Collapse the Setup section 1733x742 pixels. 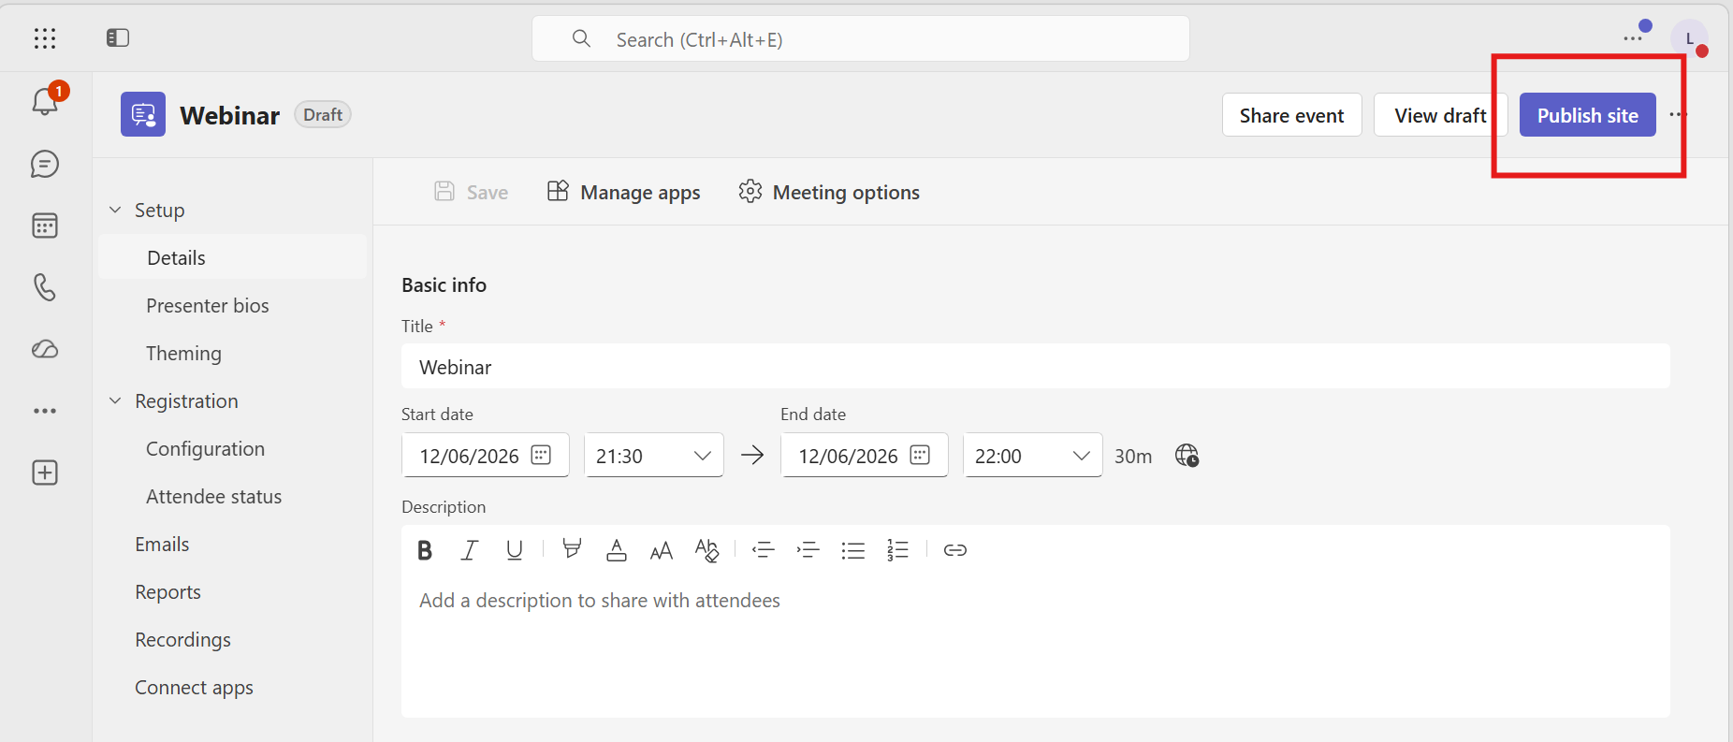115,210
